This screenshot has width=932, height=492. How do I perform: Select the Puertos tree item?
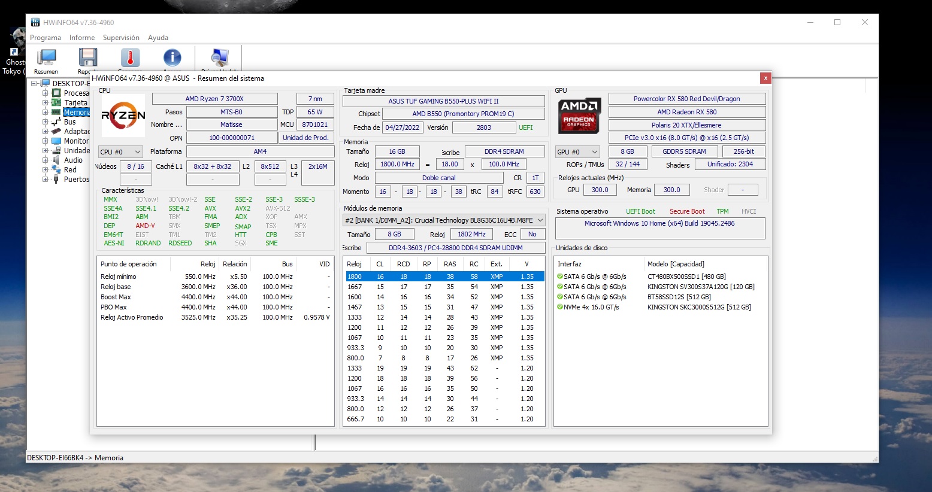coord(76,179)
